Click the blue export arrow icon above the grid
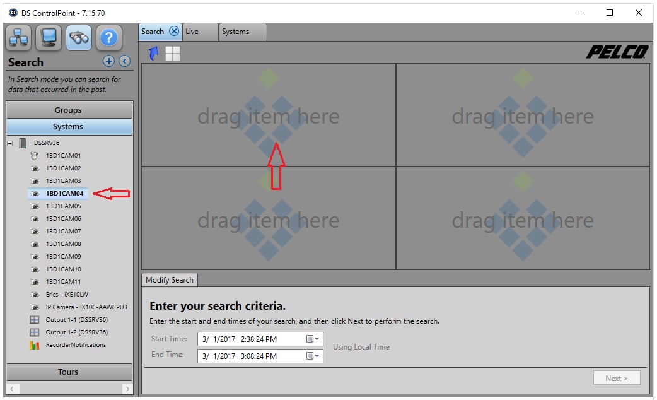 coord(152,53)
